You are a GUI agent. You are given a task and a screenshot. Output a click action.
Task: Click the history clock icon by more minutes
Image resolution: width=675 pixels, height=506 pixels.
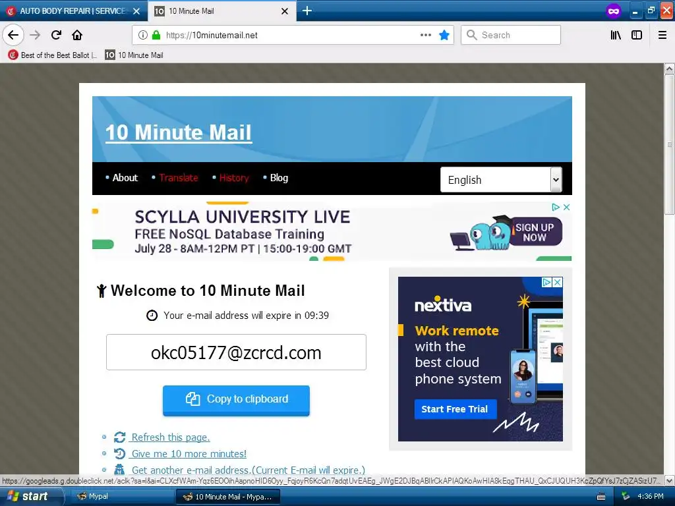(x=120, y=453)
